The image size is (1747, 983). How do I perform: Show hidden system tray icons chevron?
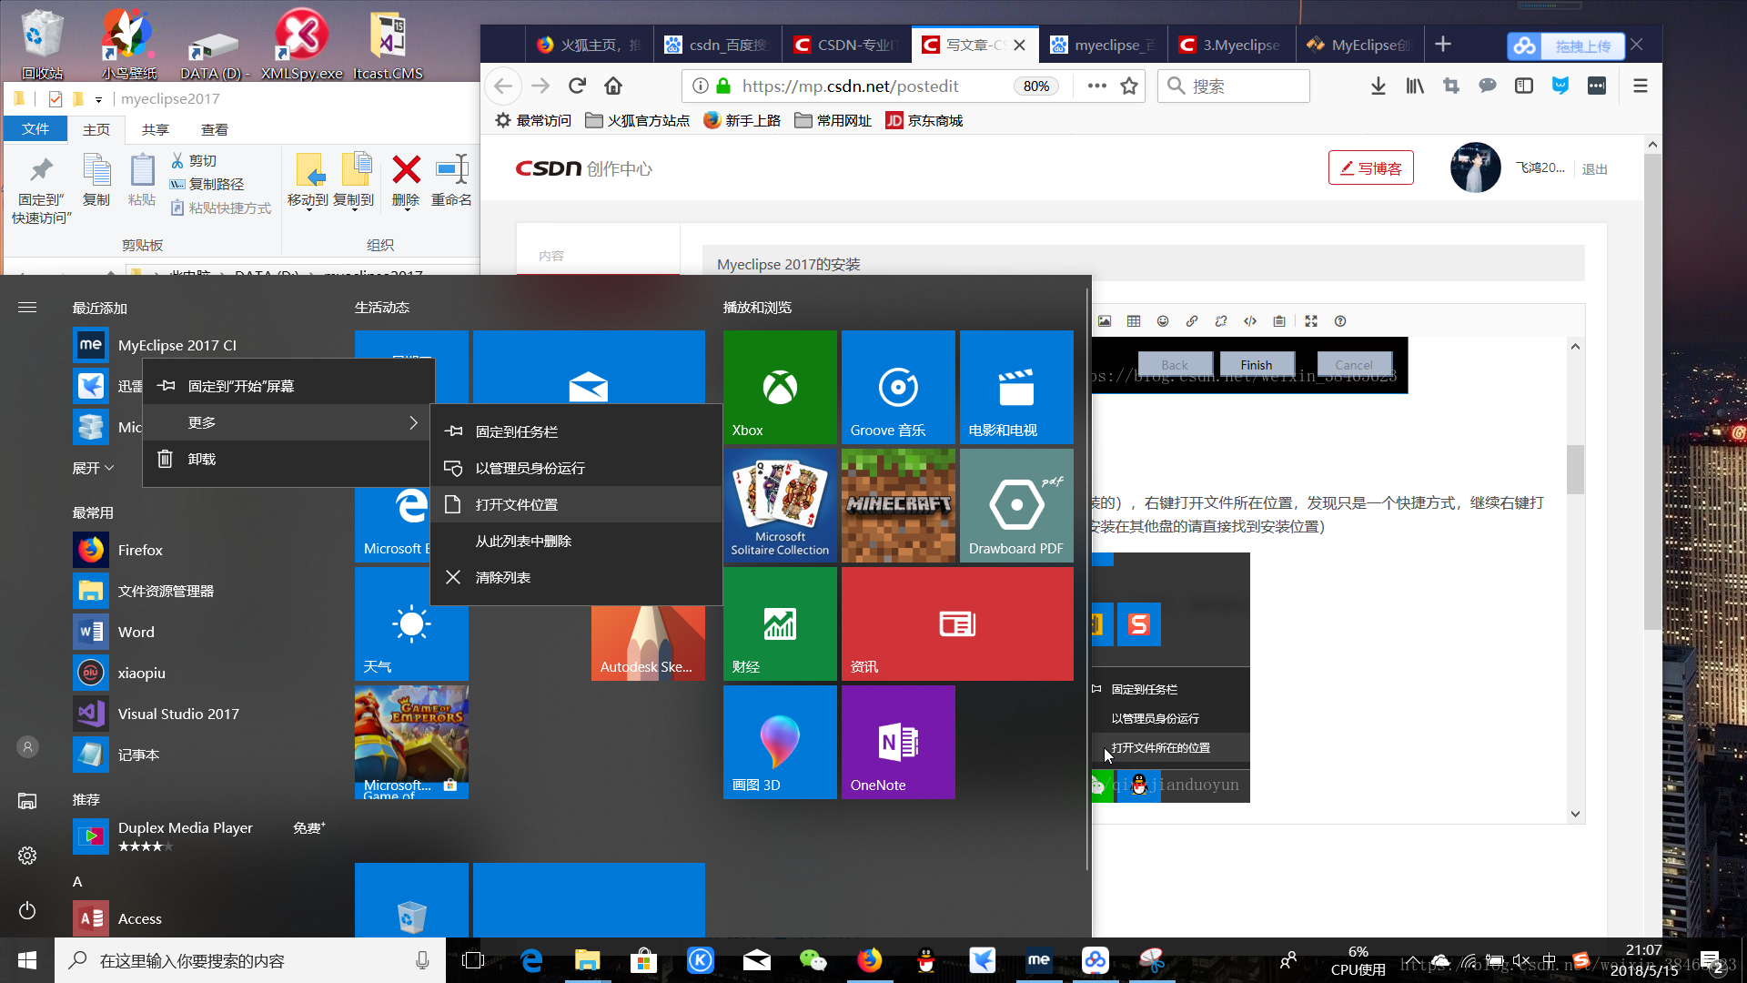(x=1411, y=961)
